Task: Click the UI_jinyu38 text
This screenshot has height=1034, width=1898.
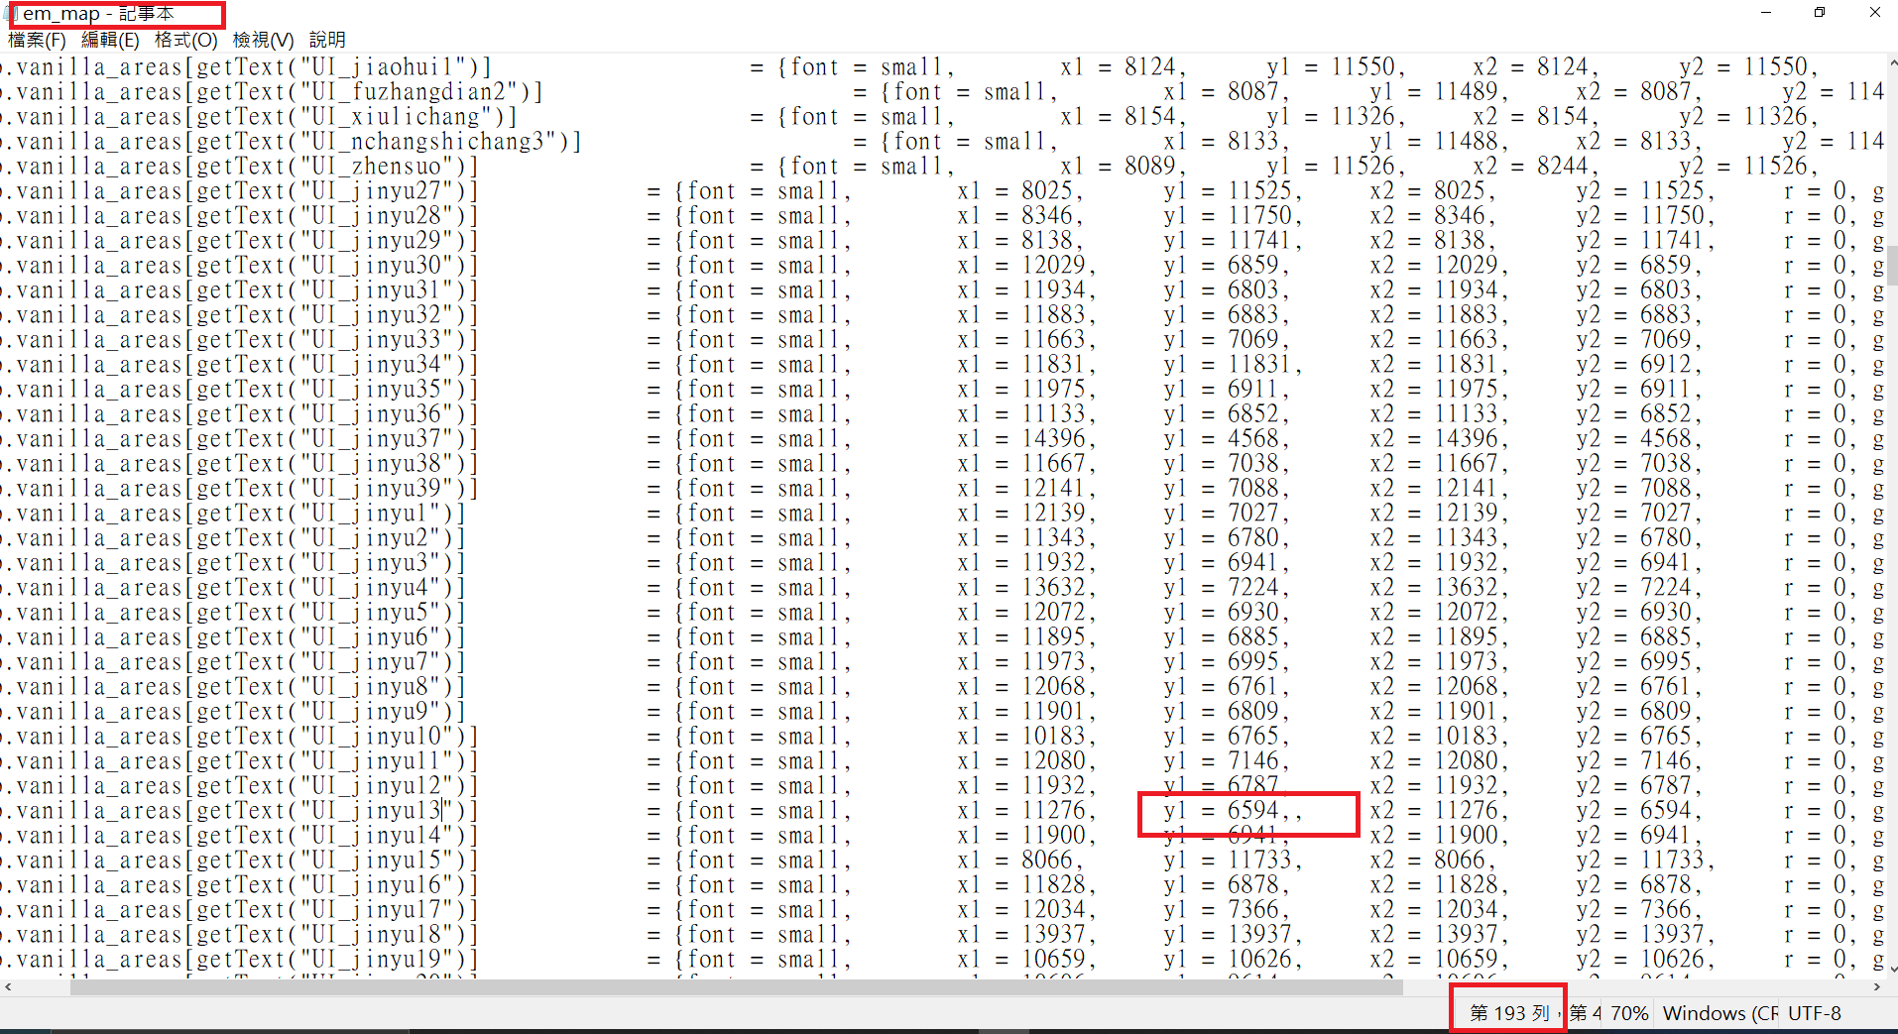Action: pos(377,464)
